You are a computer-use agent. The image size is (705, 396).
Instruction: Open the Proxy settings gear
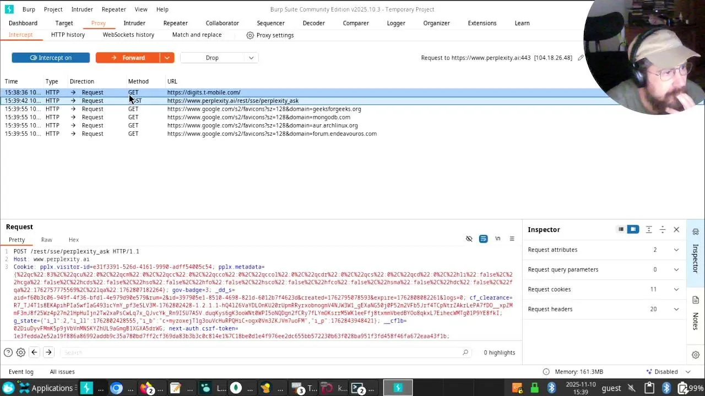click(250, 35)
